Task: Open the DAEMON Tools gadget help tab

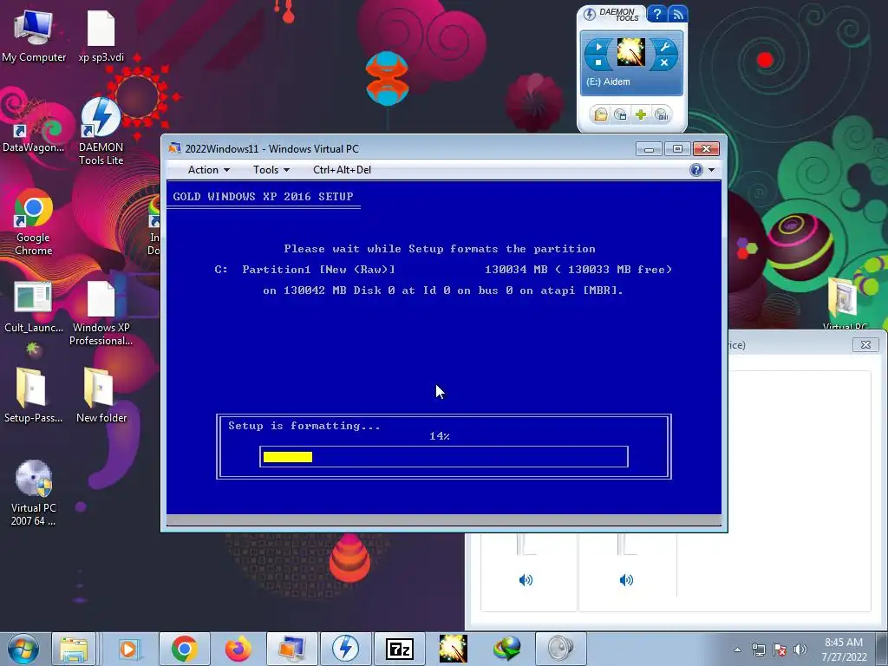Action: (657, 14)
